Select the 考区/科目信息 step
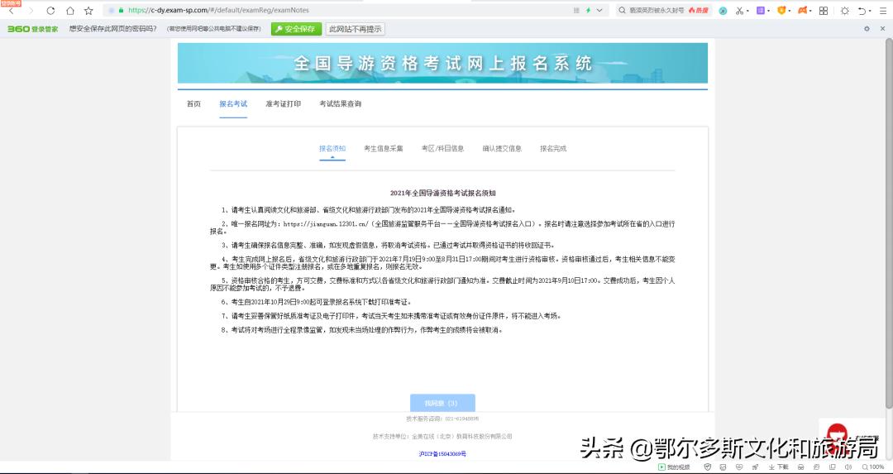Image resolution: width=893 pixels, height=474 pixels. [x=442, y=149]
